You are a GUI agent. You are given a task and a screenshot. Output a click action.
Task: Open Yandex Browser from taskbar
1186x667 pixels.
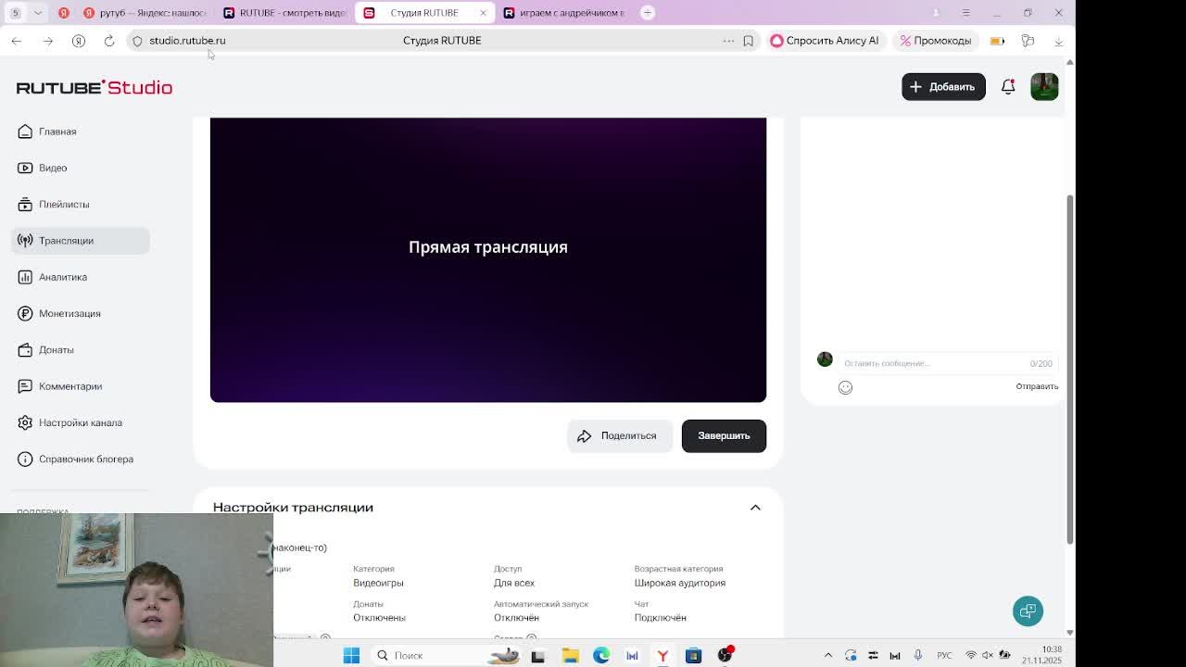coord(662,656)
